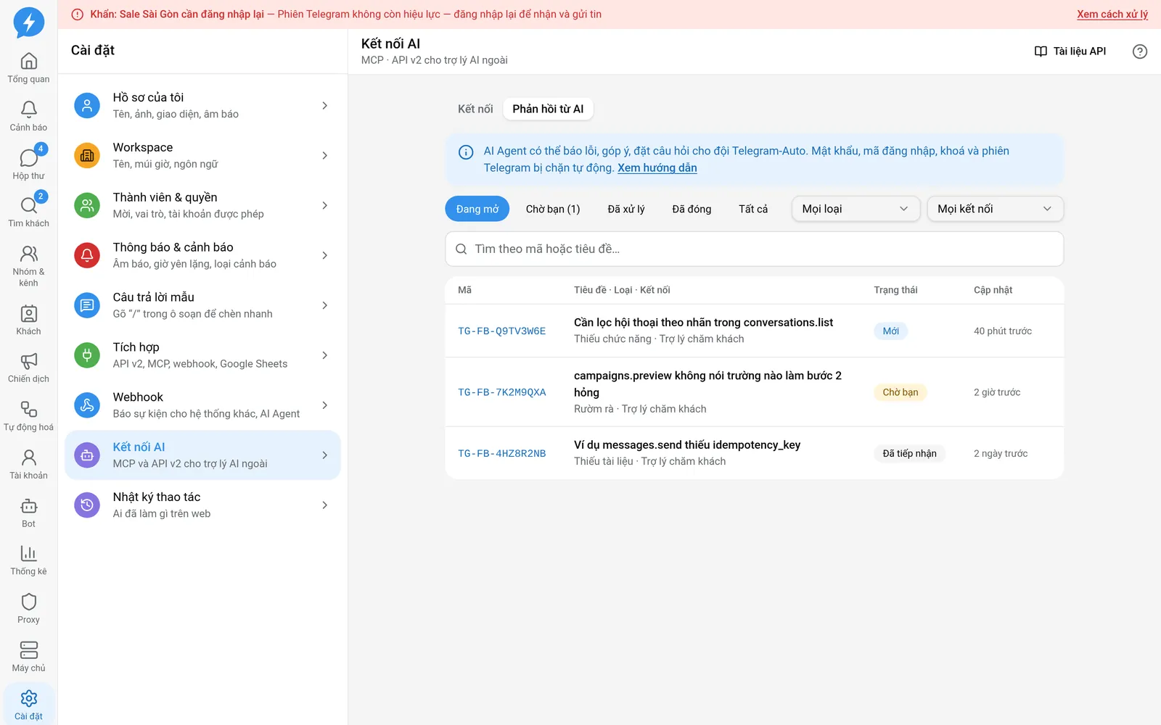
Task: Open Chiến dịch megaphone icon
Action: pos(28,368)
